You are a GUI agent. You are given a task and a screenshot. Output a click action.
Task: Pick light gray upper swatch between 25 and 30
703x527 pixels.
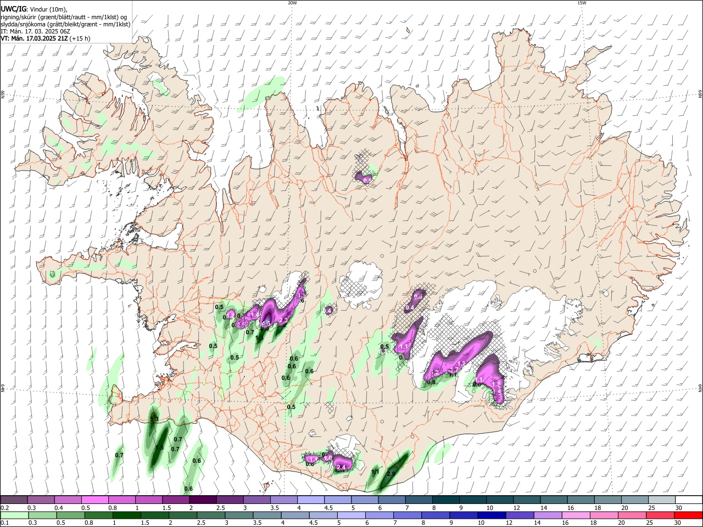point(663,500)
